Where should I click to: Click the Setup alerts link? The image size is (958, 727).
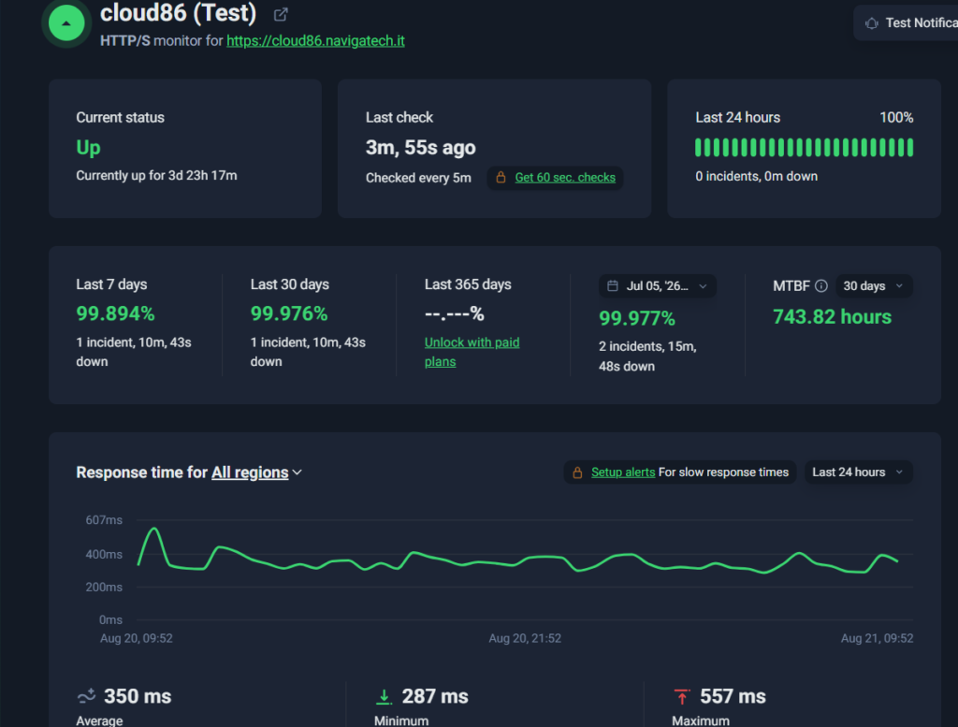pyautogui.click(x=623, y=473)
